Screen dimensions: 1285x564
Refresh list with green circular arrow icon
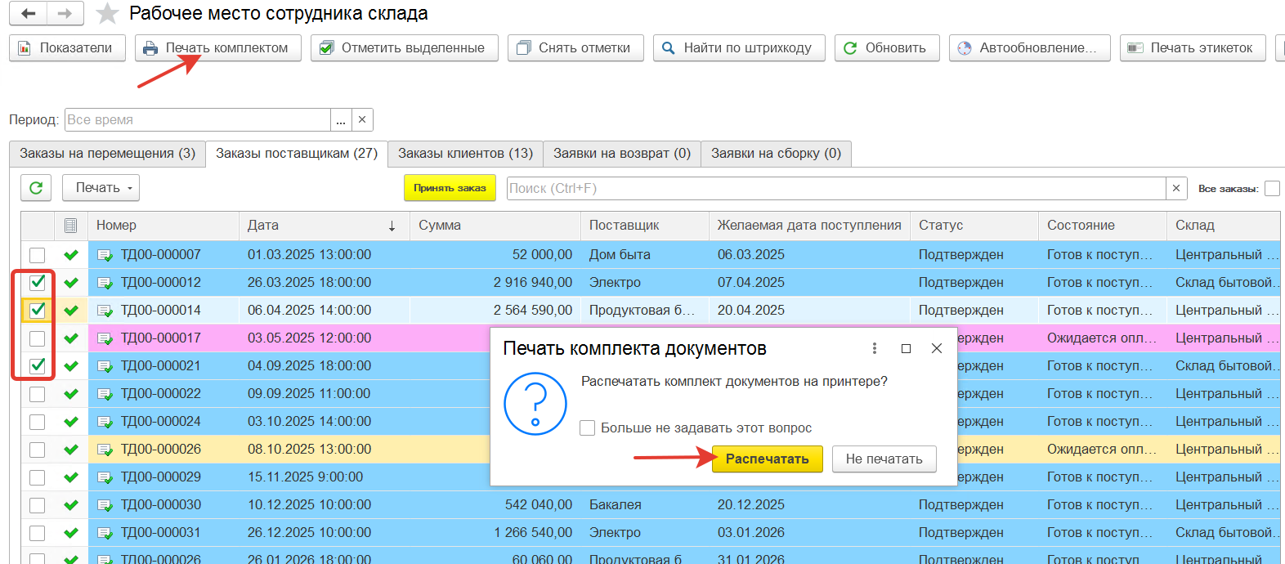click(36, 188)
